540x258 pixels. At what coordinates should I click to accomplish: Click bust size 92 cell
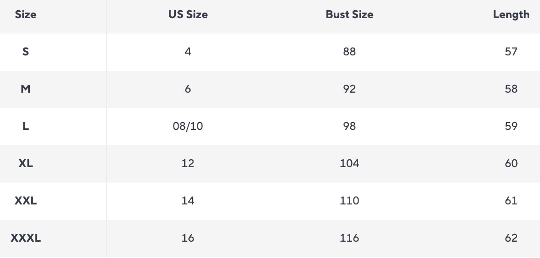[x=349, y=89]
